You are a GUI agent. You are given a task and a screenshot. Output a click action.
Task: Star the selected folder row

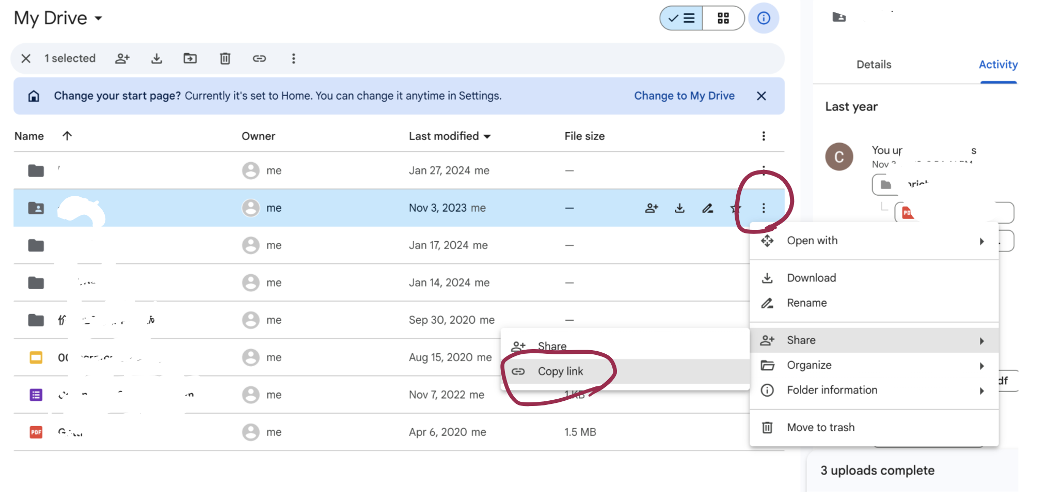coord(735,208)
